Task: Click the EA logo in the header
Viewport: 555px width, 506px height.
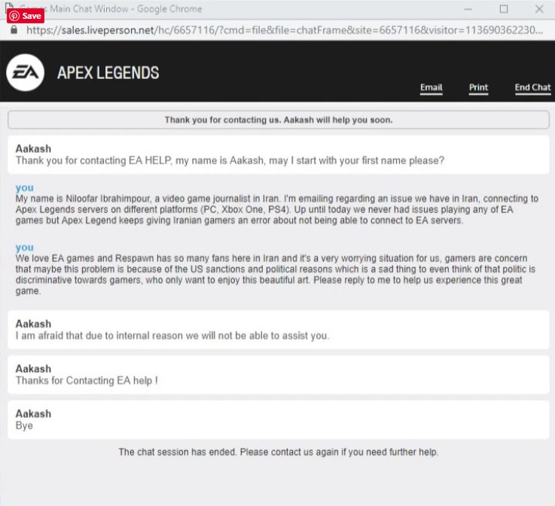Action: click(x=25, y=72)
